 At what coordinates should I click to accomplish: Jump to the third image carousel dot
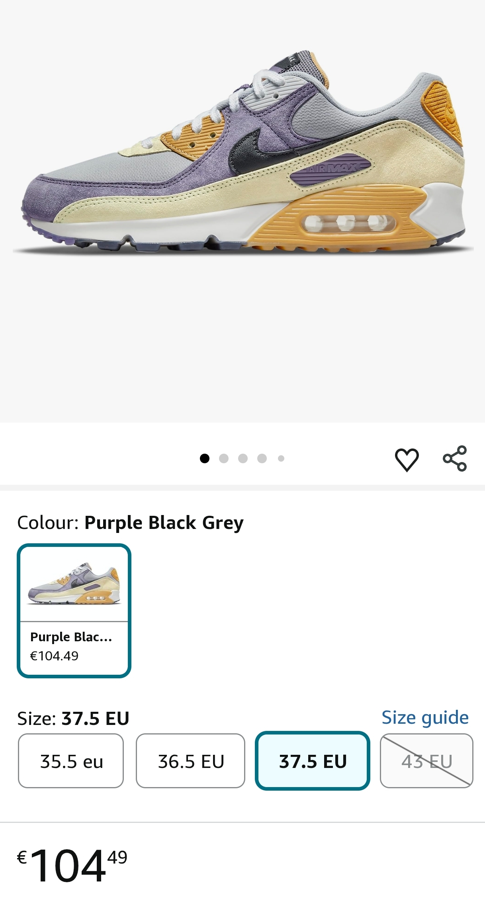243,458
